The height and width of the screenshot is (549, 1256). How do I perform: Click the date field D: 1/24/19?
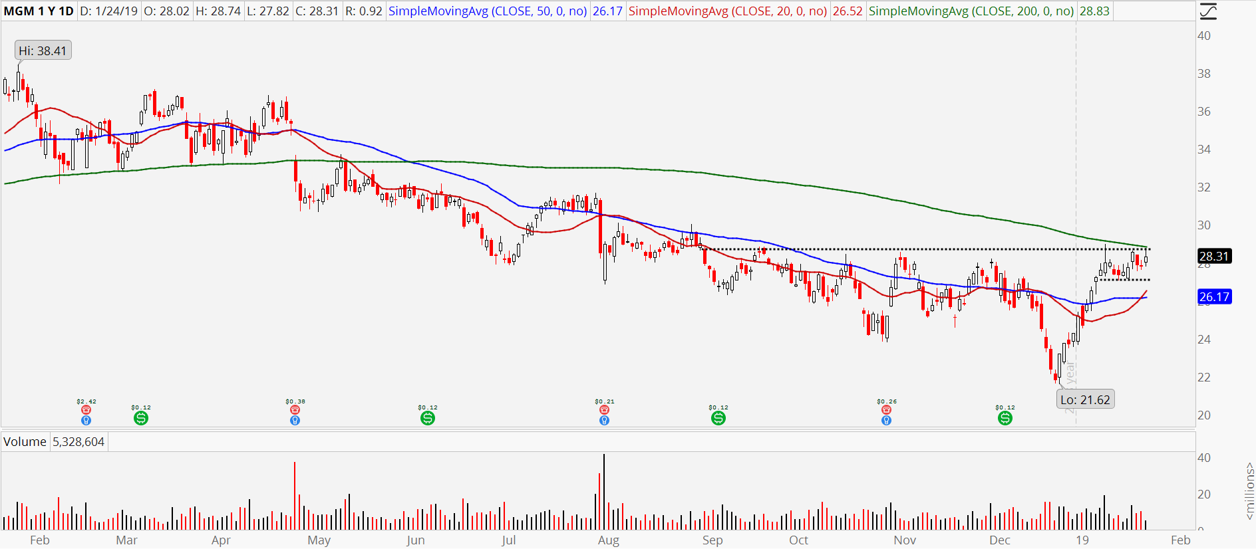(x=109, y=11)
